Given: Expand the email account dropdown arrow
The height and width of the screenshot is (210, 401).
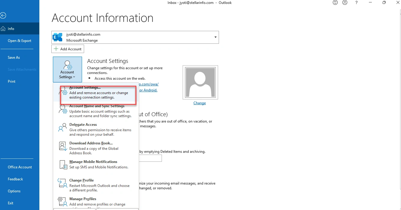Looking at the screenshot, I should [215, 37].
